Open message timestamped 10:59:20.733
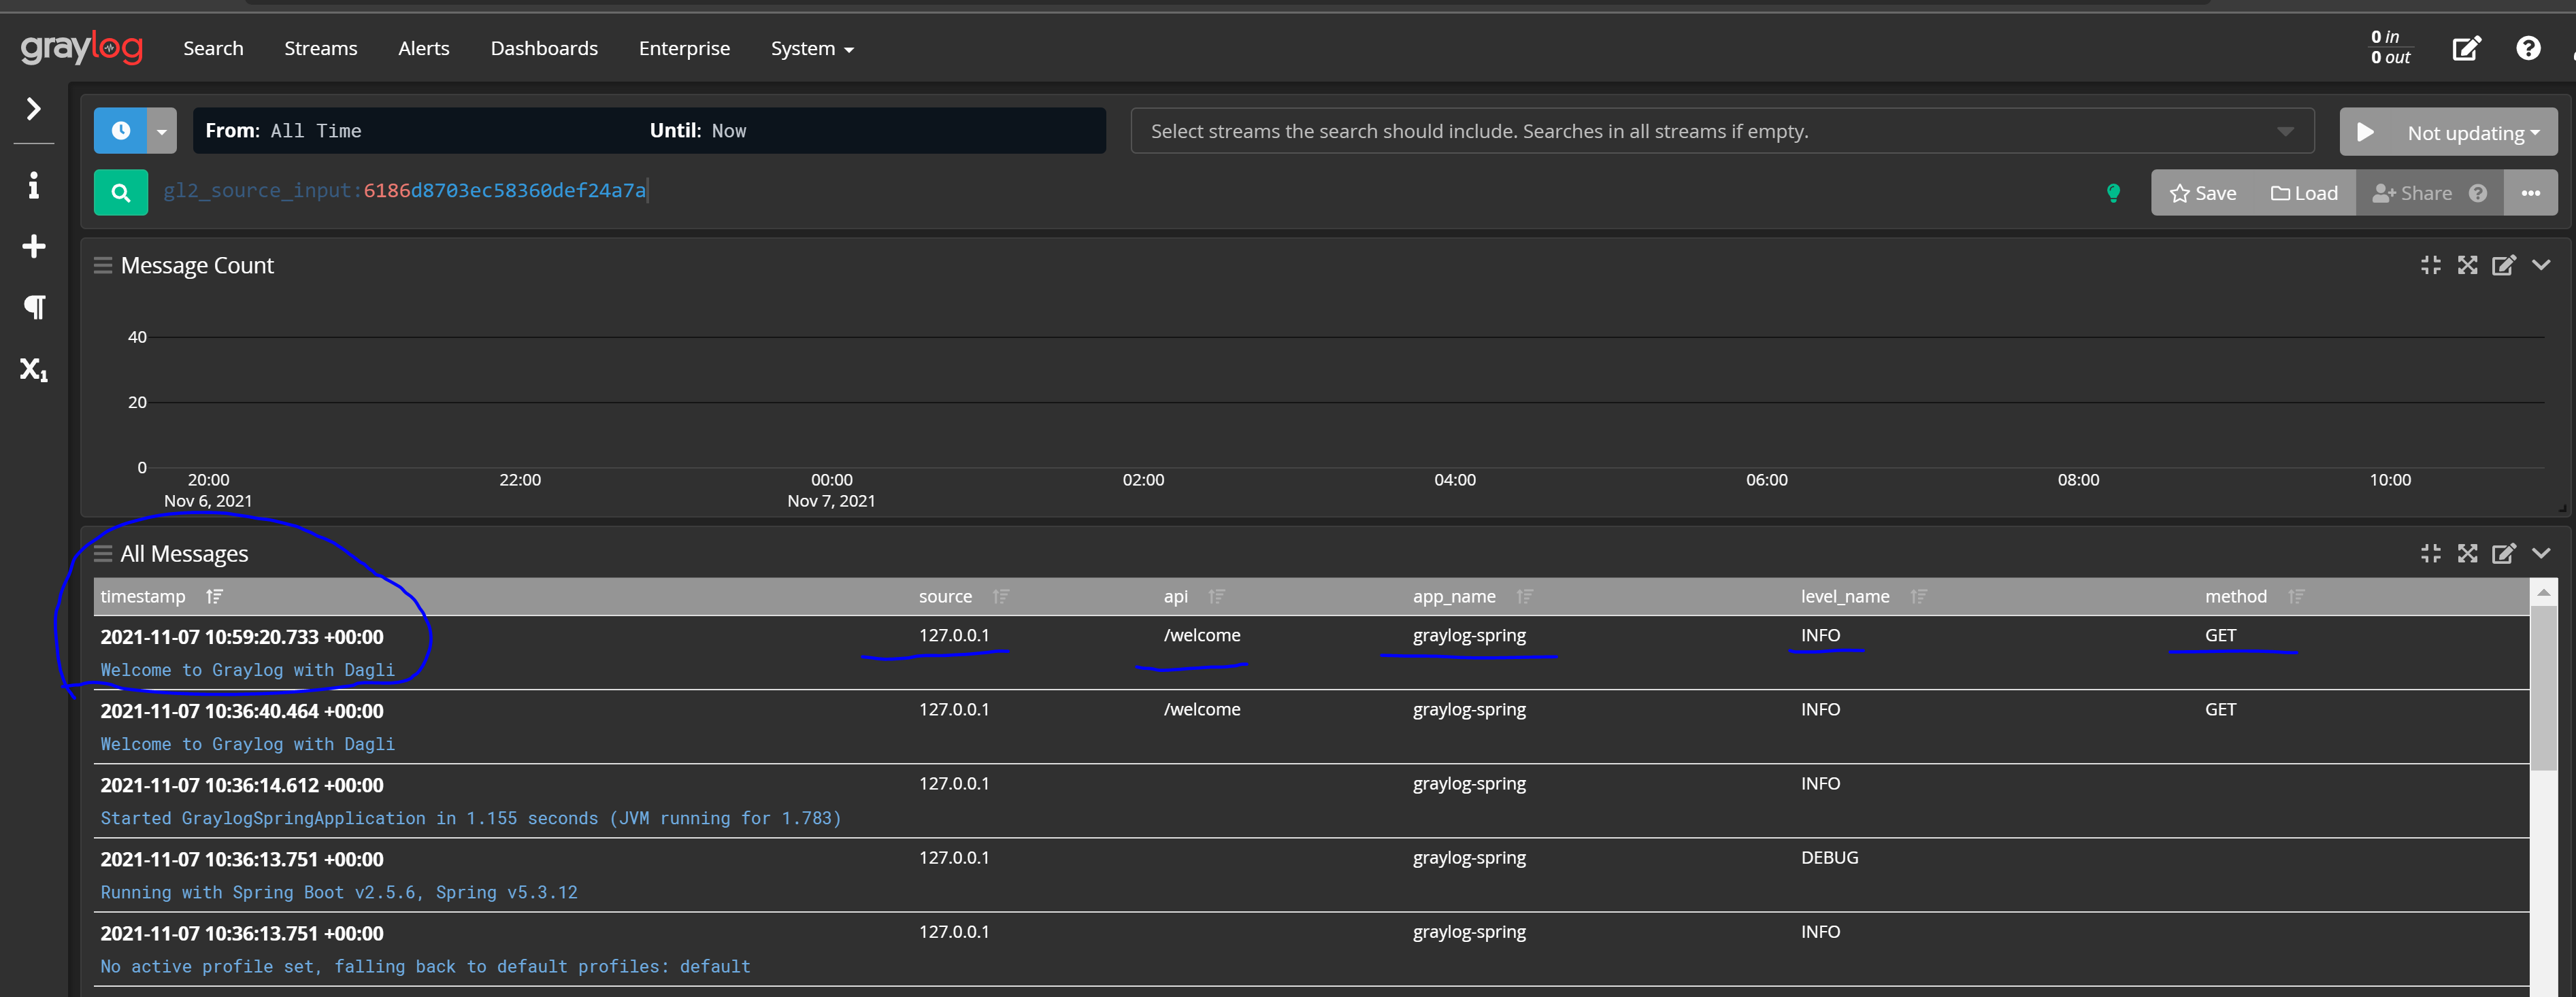This screenshot has width=2576, height=997. [242, 637]
